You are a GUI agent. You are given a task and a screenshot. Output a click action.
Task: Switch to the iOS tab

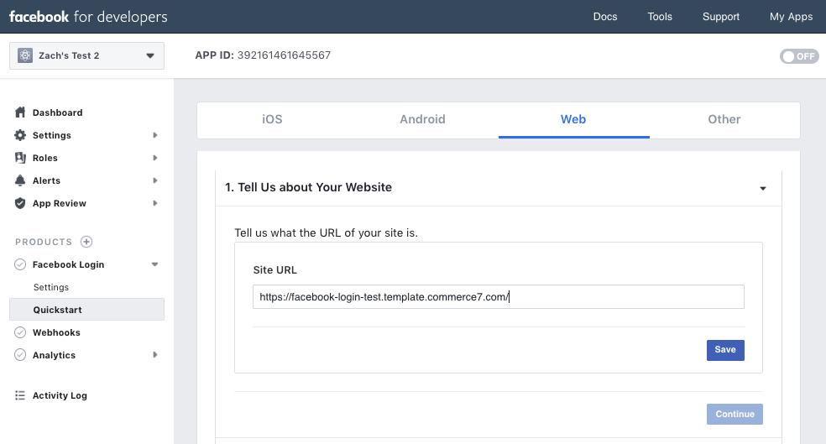click(272, 119)
